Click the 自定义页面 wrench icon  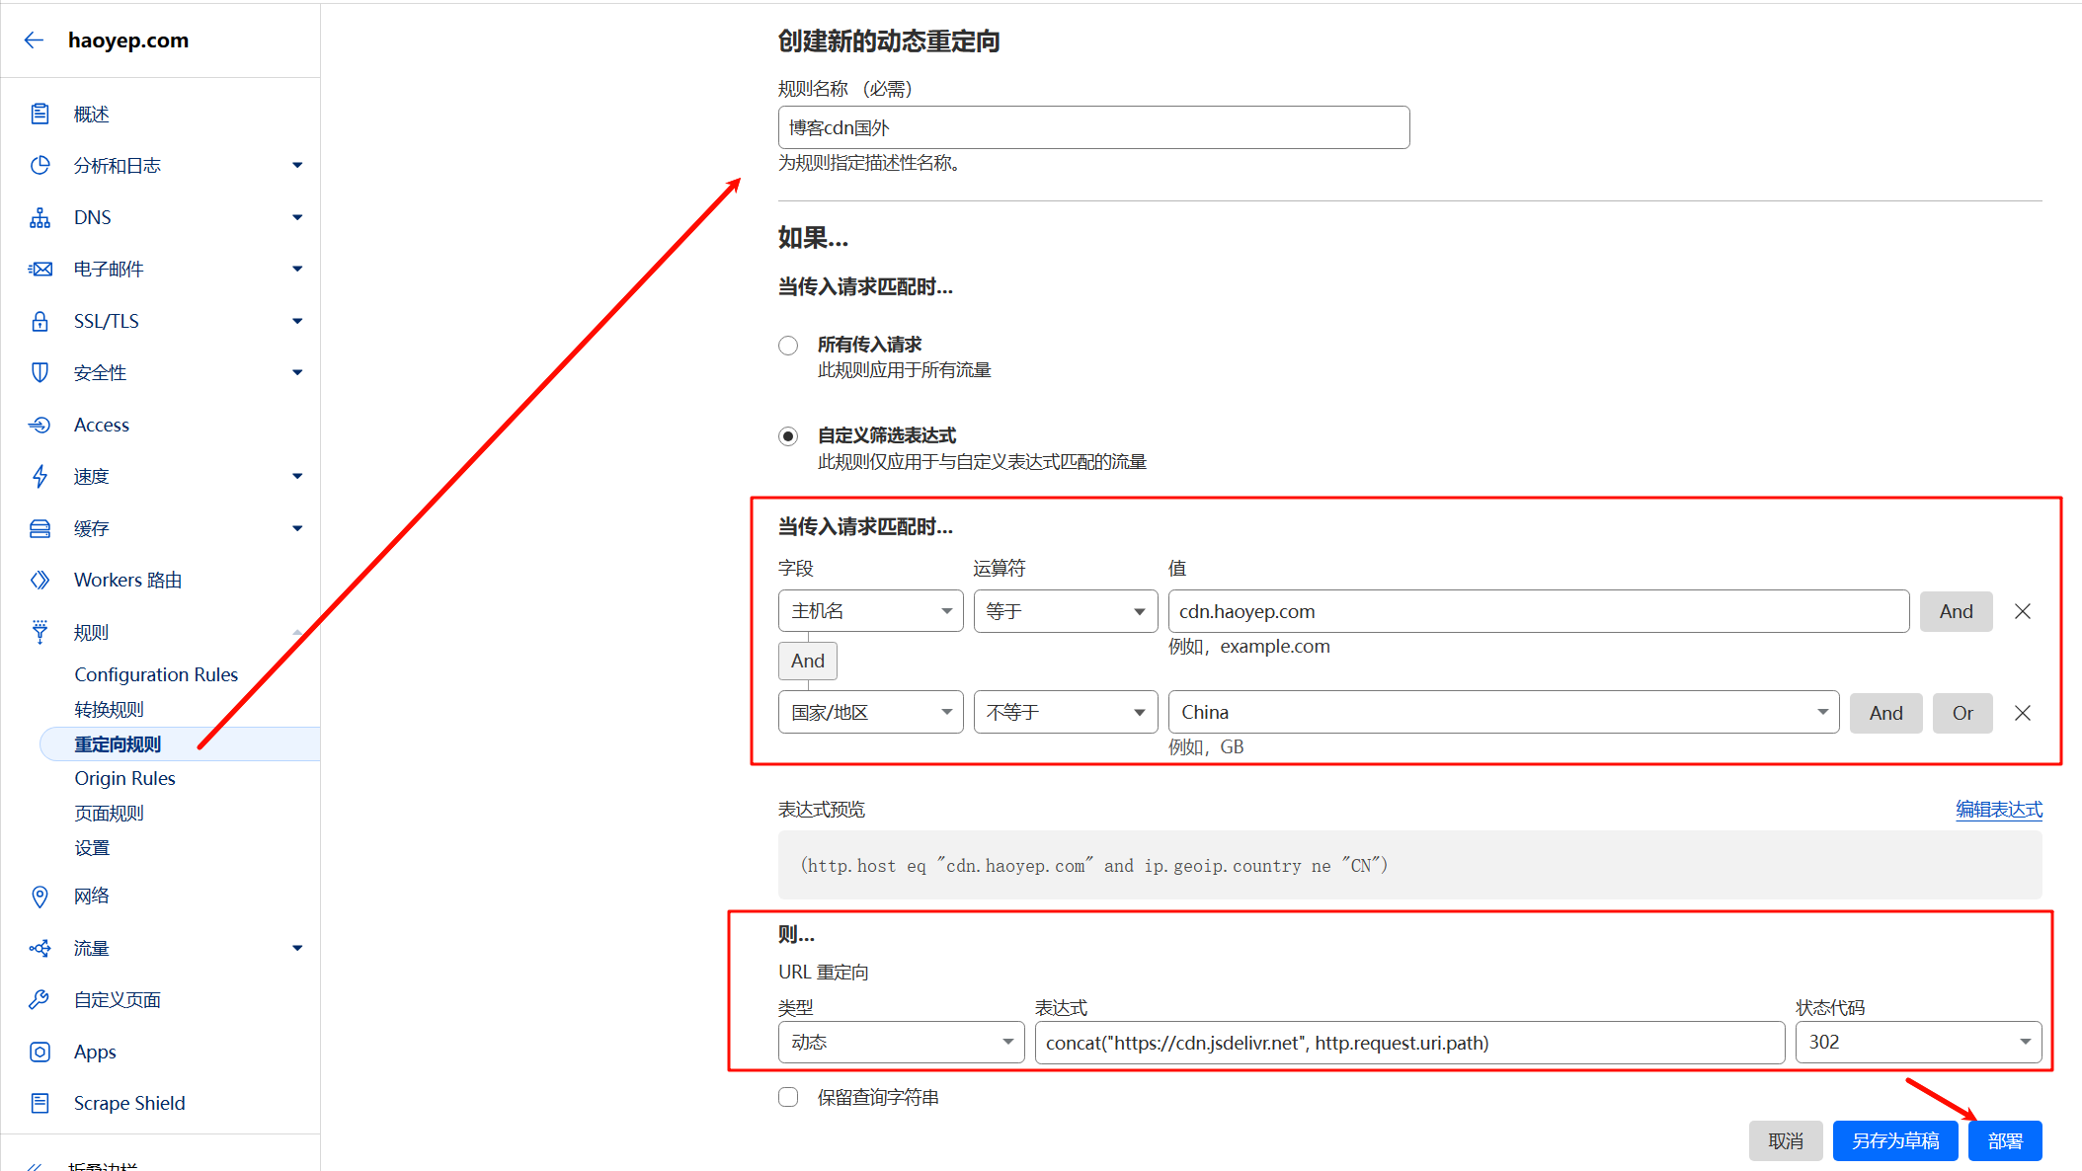click(40, 999)
